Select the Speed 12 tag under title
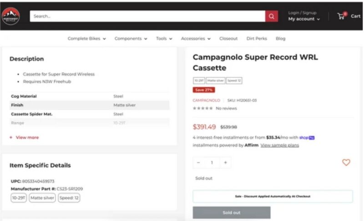The height and width of the screenshot is (221, 364). point(234,81)
